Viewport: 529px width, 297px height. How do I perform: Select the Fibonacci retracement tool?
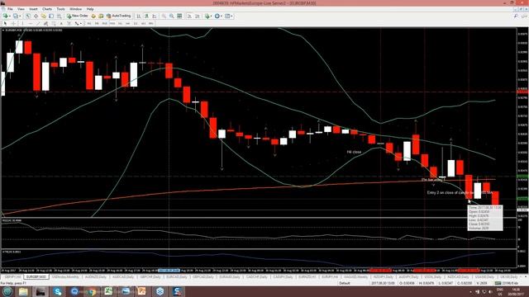(x=53, y=23)
